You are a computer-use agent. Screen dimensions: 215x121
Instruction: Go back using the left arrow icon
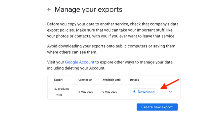pyautogui.click(x=49, y=10)
